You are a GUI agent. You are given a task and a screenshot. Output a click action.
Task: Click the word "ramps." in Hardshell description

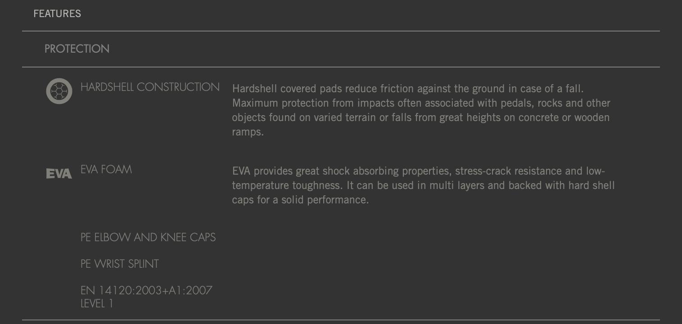[x=248, y=132]
